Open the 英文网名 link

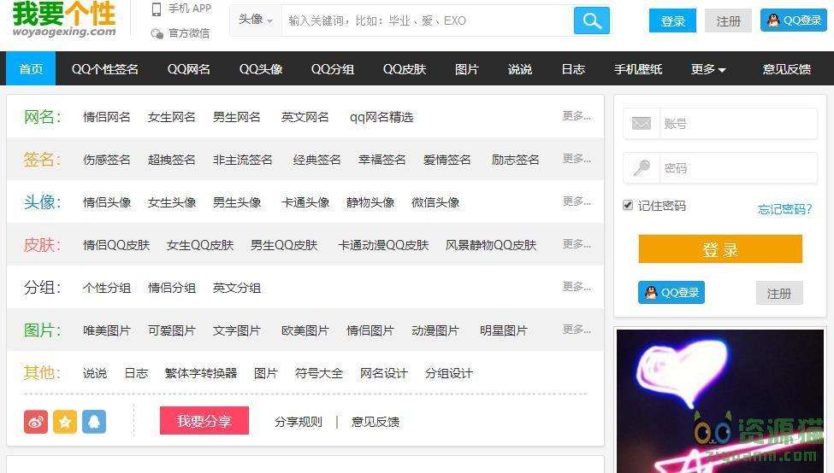[x=305, y=117]
